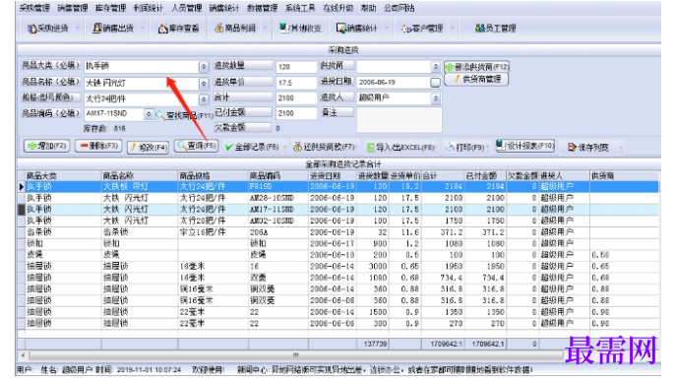
Task: Click the F819D product code cell
Action: click(278, 187)
